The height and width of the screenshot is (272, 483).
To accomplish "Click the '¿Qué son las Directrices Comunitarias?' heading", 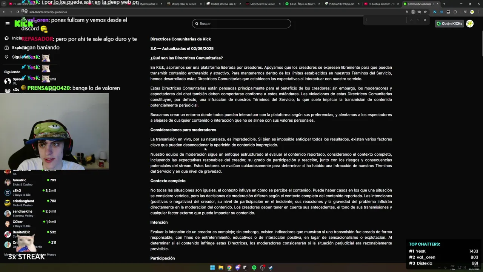I will point(186,58).
